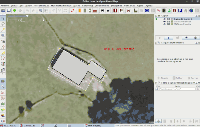Move layer down with blue arrow button
The image size is (200, 127).
168,38
